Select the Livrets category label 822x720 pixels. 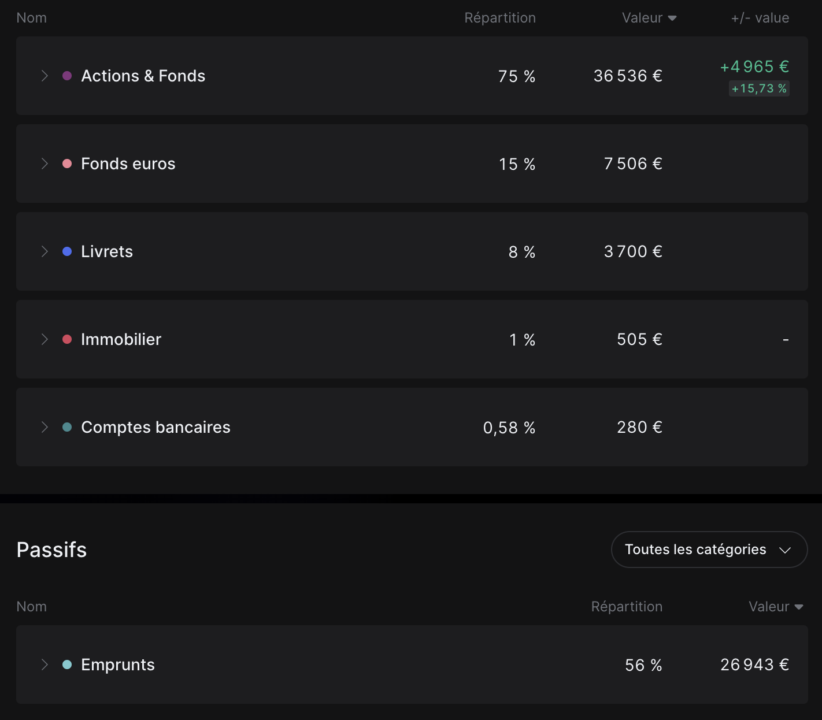coord(107,251)
